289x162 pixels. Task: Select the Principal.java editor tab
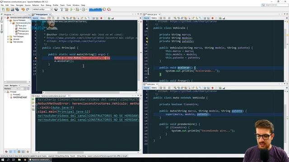coord(42,14)
